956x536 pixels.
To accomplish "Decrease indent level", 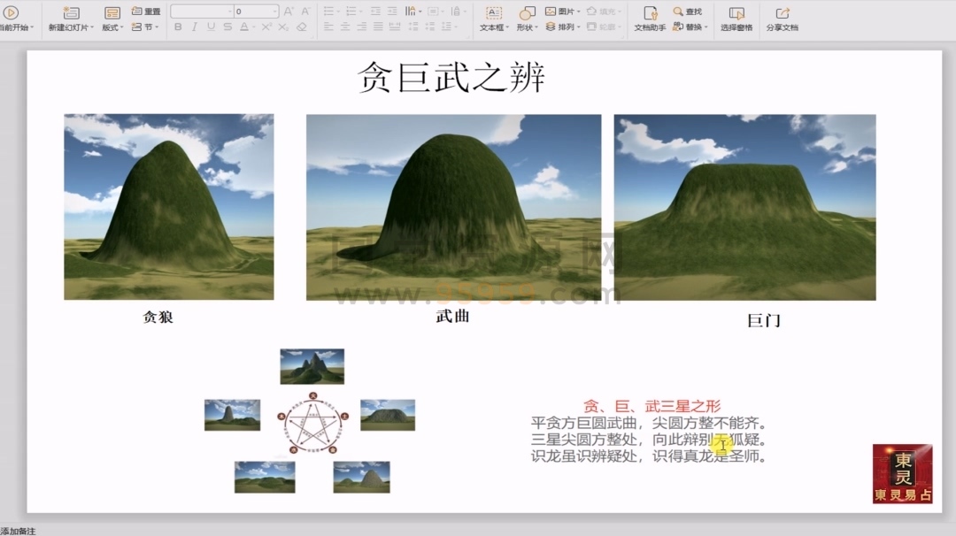I will 375,11.
